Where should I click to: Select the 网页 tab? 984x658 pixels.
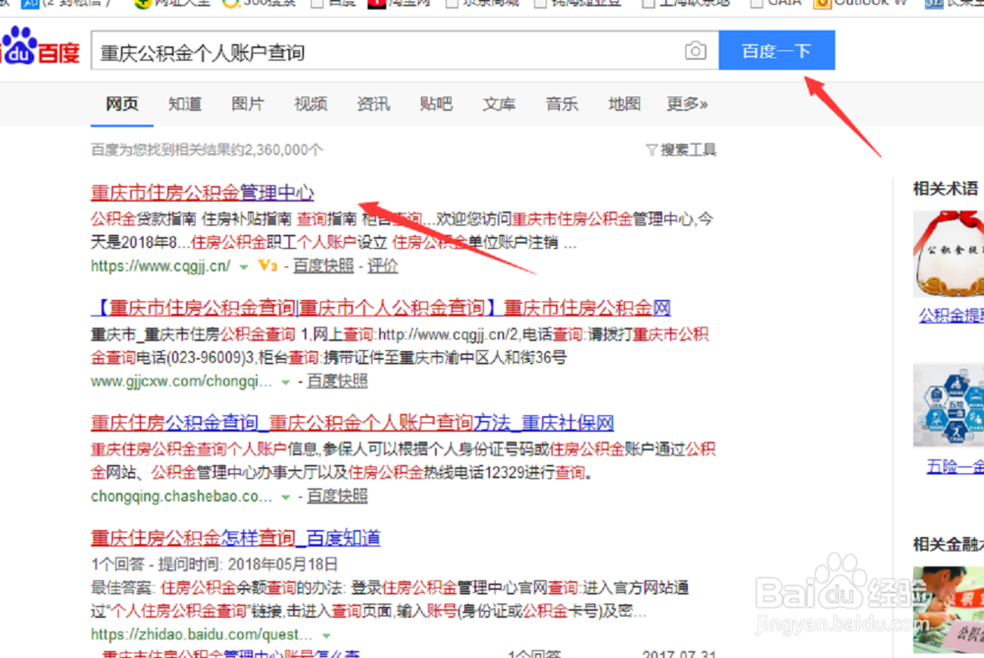122,103
